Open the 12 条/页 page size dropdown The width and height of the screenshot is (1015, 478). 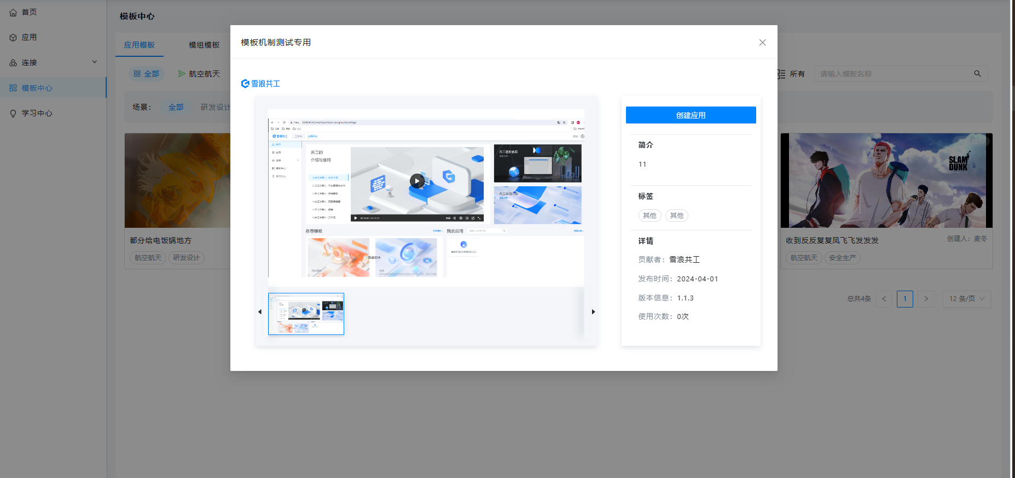click(966, 299)
